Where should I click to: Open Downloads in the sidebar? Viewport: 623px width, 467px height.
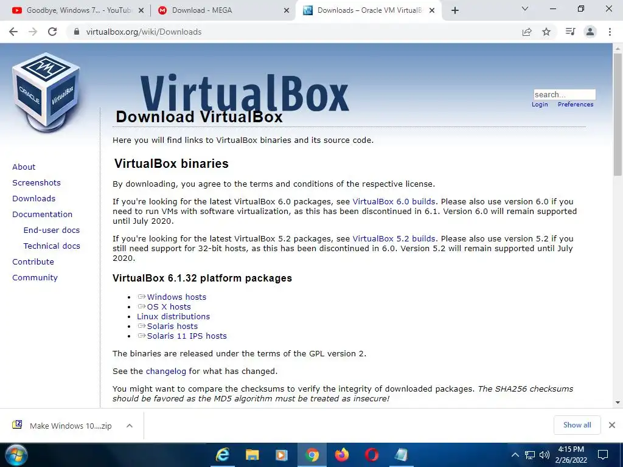(34, 199)
